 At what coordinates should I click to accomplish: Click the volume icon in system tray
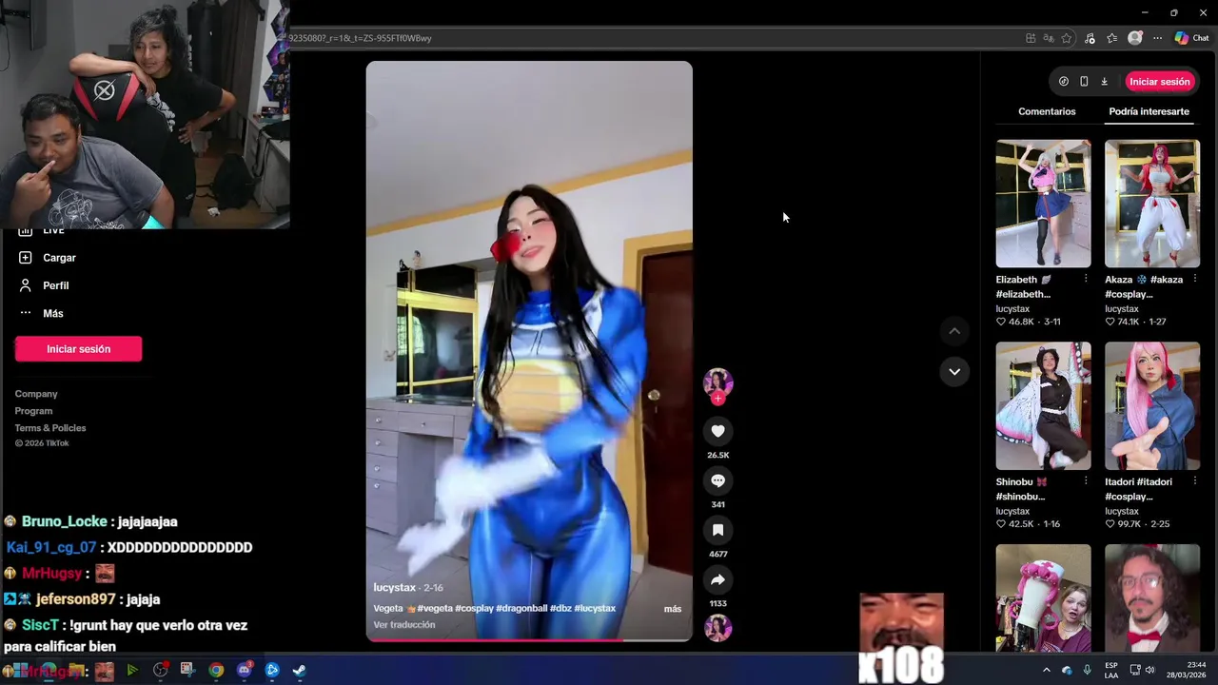coord(1149,670)
